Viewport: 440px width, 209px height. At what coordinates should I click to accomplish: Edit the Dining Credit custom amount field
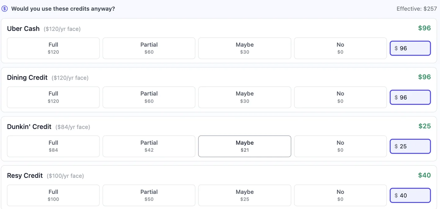tap(410, 97)
